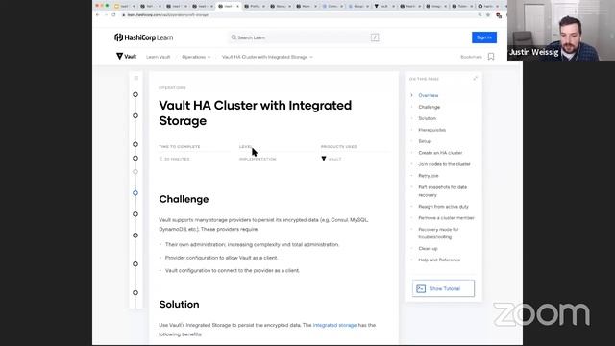Click the Solution heading
615x346 pixels.
179,305
